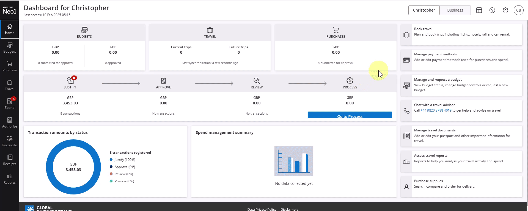Open Purchase supplies card title
The height and width of the screenshot is (211, 528).
pos(428,181)
